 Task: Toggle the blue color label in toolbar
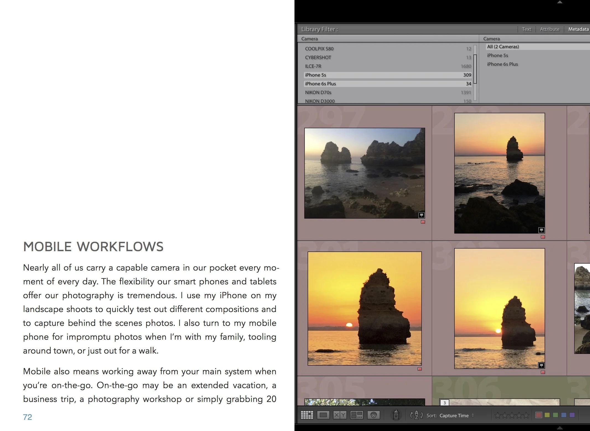tap(564, 415)
